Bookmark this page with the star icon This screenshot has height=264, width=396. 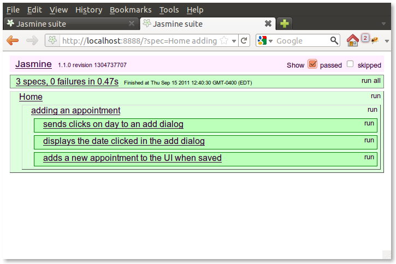[x=224, y=40]
